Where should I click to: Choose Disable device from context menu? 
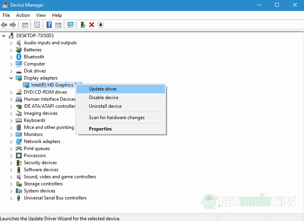pyautogui.click(x=121, y=98)
